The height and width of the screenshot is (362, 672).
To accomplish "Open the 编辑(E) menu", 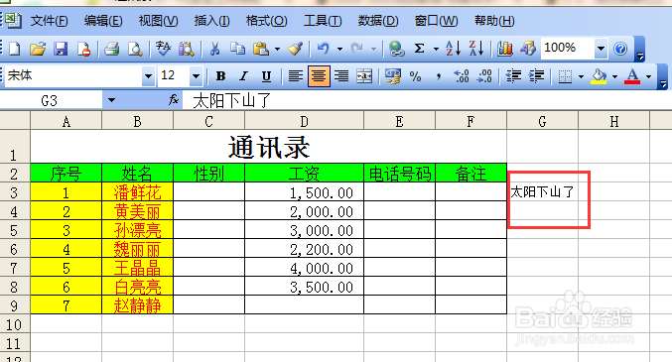I will 103,21.
